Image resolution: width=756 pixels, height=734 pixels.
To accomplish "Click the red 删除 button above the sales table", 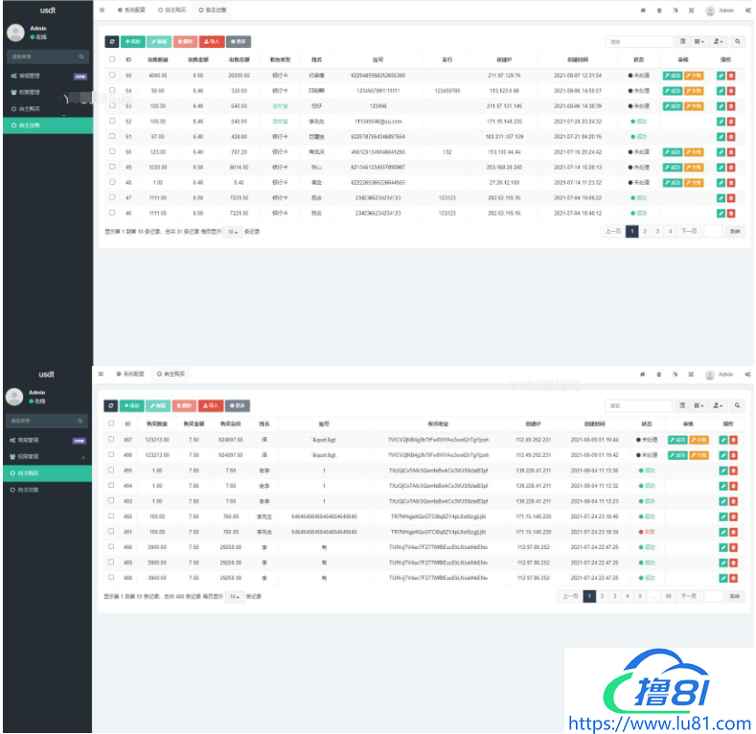I will pos(186,42).
